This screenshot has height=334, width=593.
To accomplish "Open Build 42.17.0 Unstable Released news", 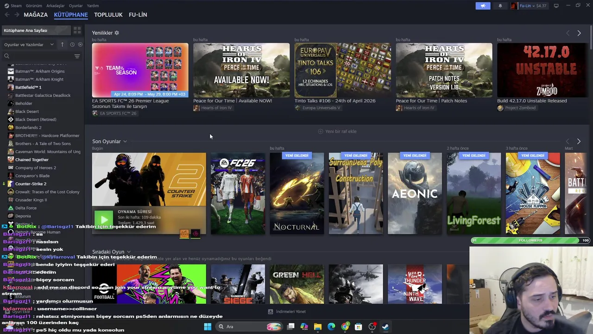I will [543, 70].
